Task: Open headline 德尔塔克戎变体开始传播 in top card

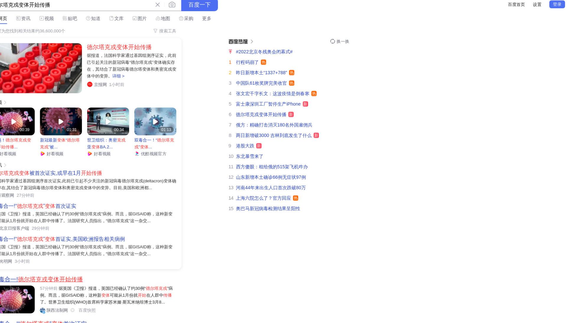Action: (x=119, y=47)
